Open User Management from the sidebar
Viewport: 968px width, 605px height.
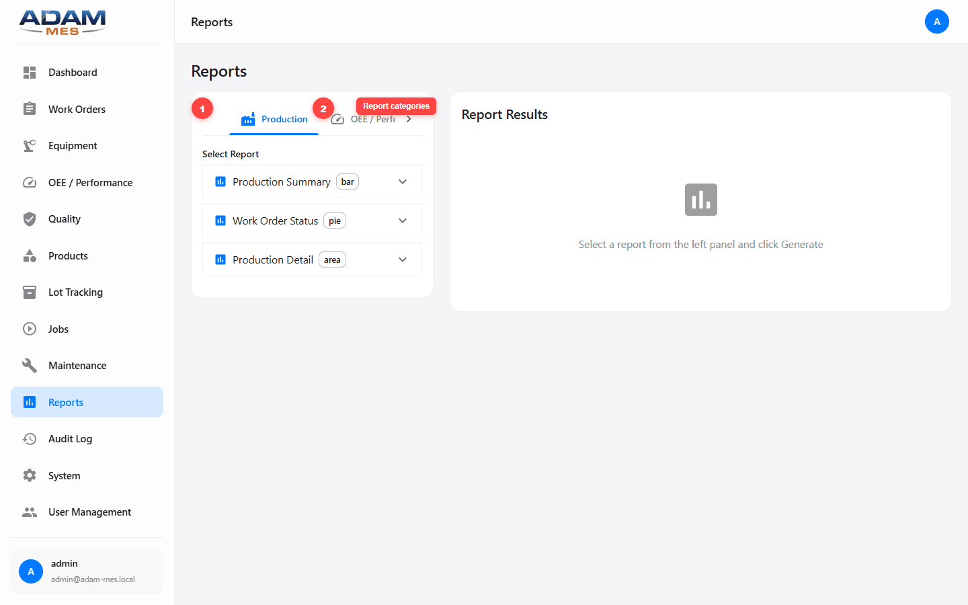point(89,512)
